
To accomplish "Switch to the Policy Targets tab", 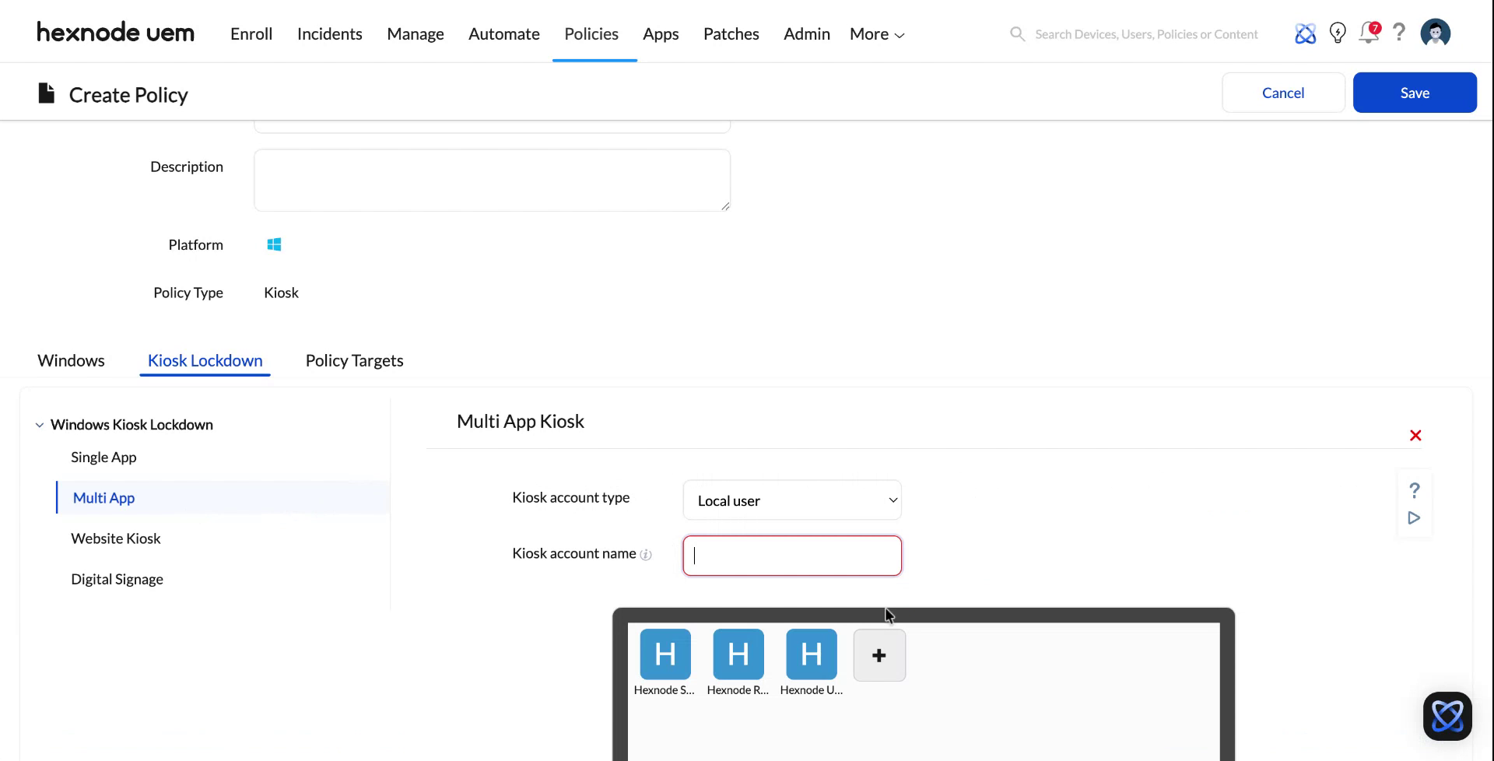I will (354, 360).
